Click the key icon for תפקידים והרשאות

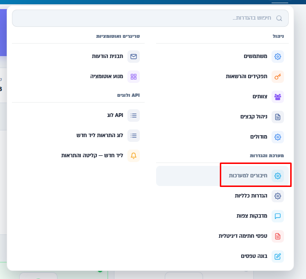click(x=278, y=77)
